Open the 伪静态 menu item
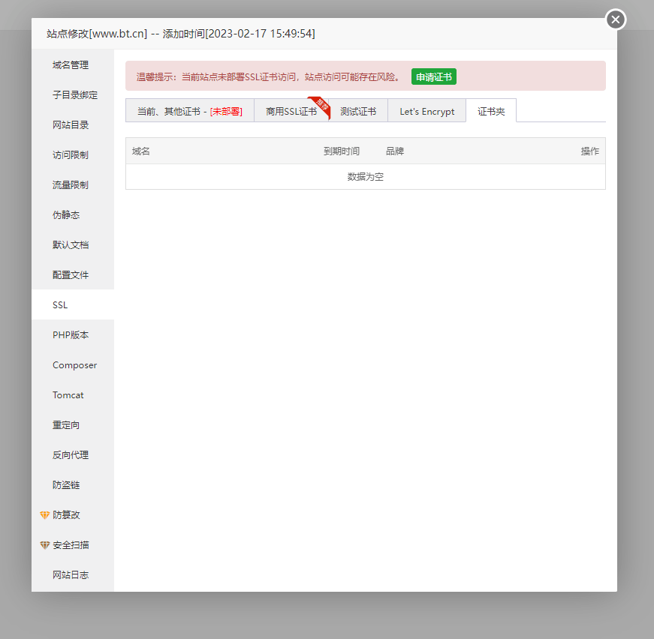The width and height of the screenshot is (654, 639). click(66, 215)
